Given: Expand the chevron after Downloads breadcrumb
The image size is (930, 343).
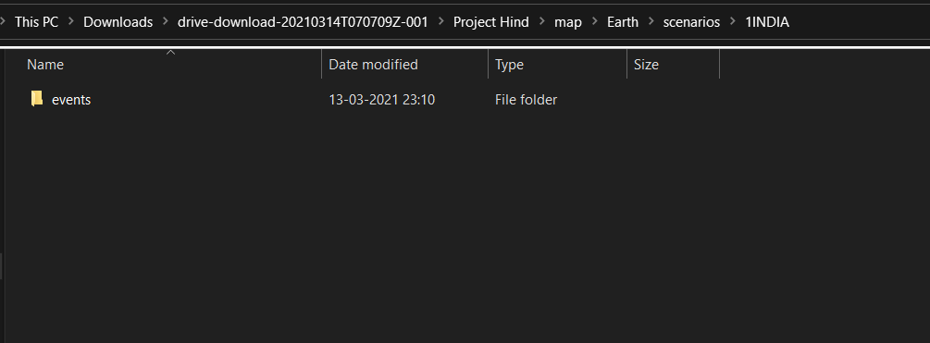Looking at the screenshot, I should 165,22.
